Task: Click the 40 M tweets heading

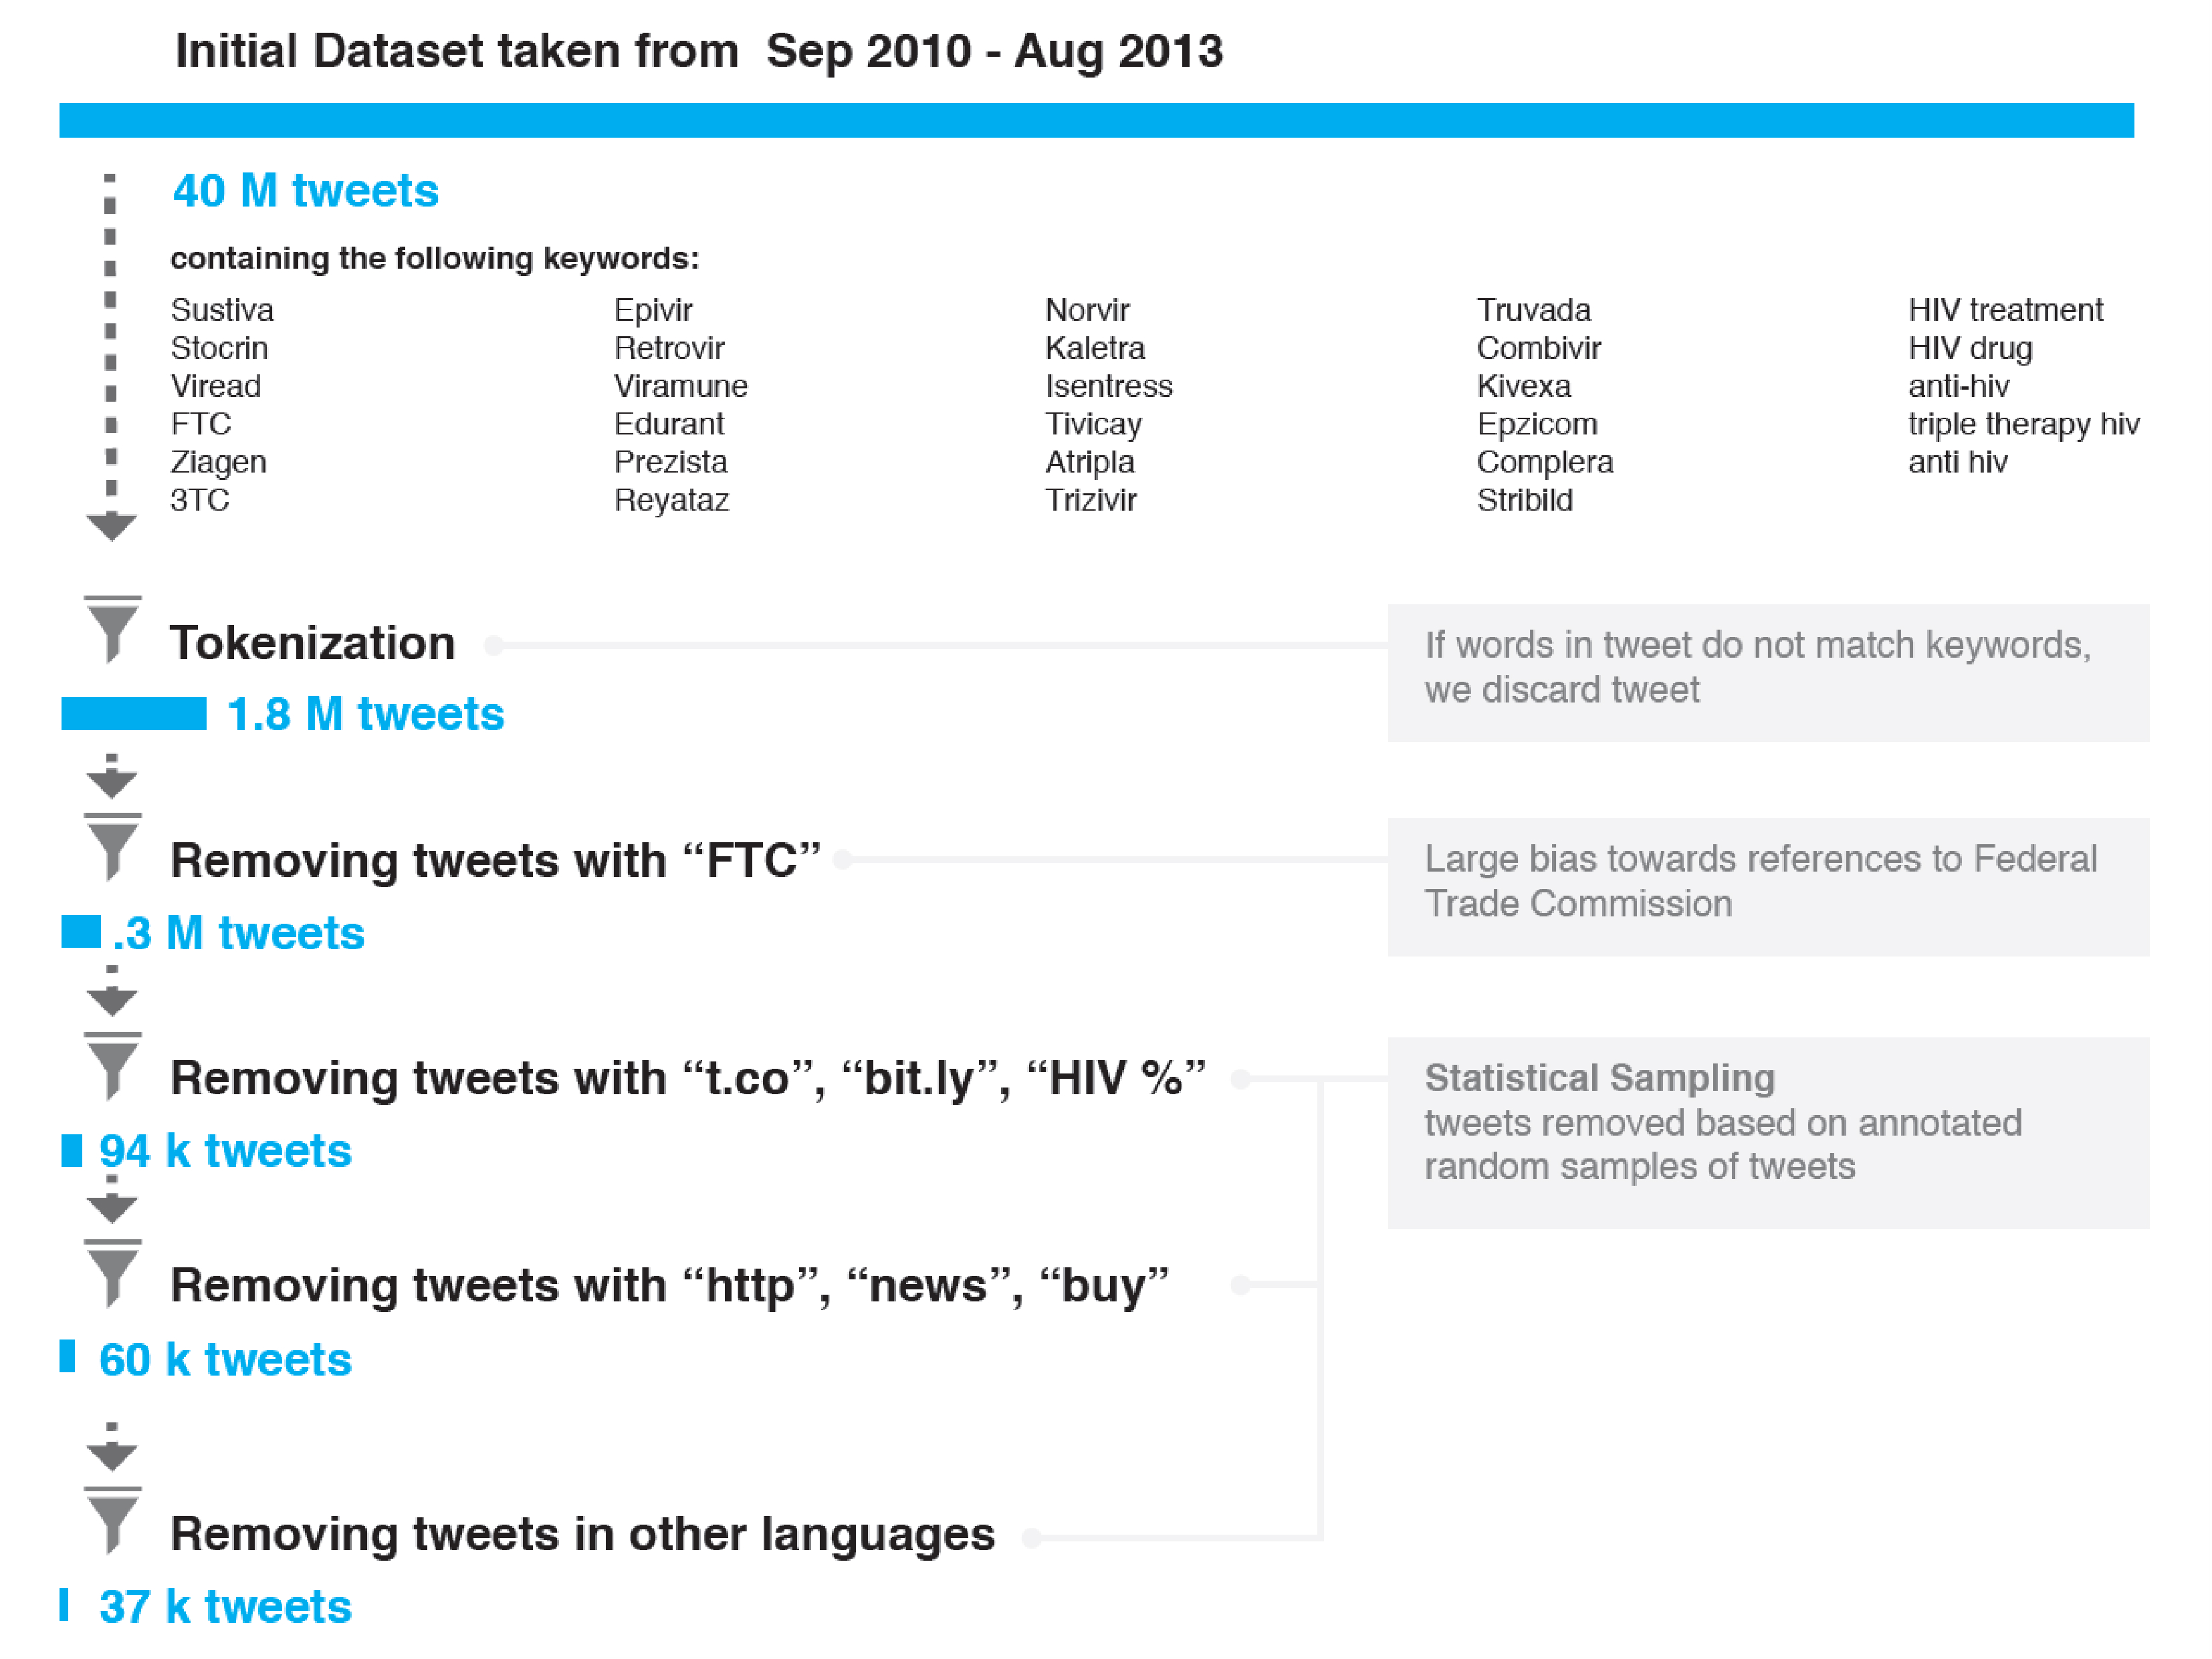Action: point(305,191)
